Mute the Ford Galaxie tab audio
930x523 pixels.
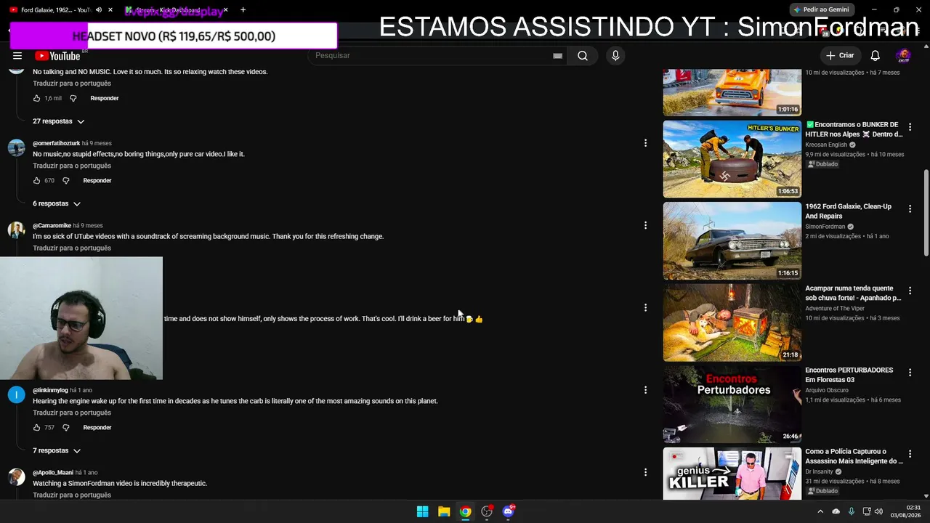pyautogui.click(x=99, y=10)
